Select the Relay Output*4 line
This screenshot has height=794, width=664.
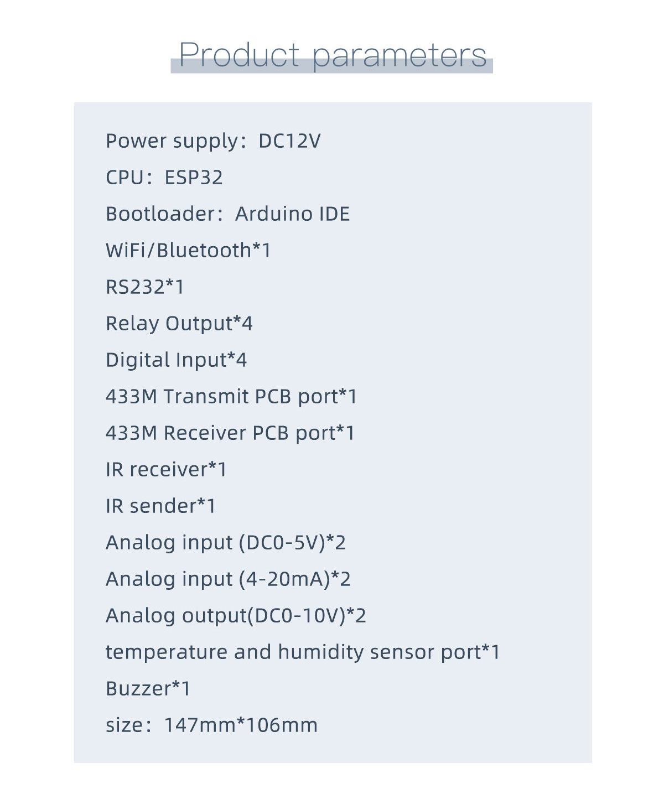point(179,324)
